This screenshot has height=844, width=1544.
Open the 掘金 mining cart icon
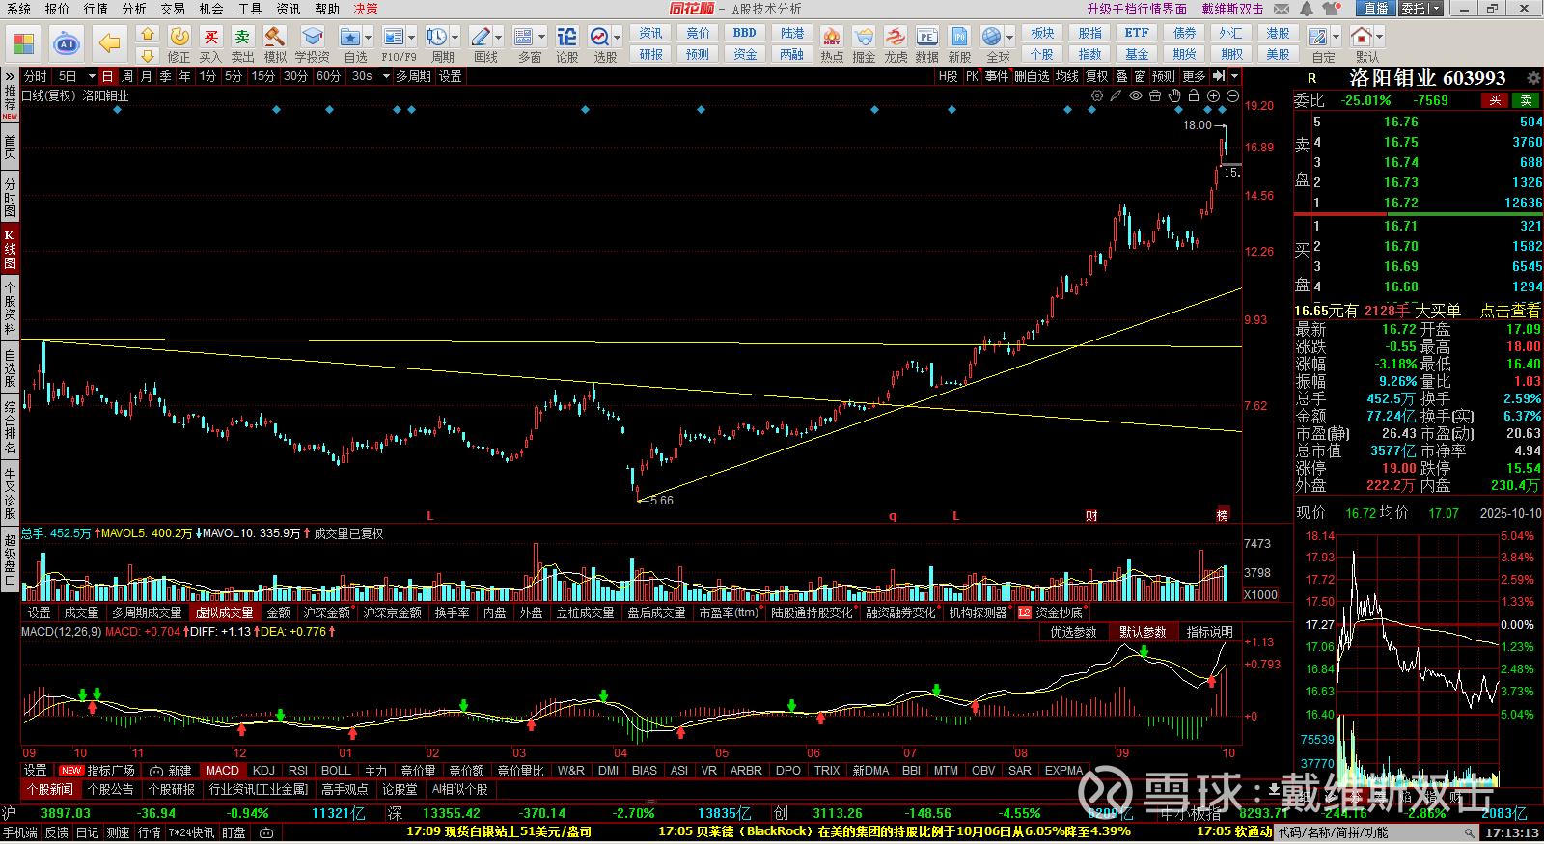click(864, 38)
